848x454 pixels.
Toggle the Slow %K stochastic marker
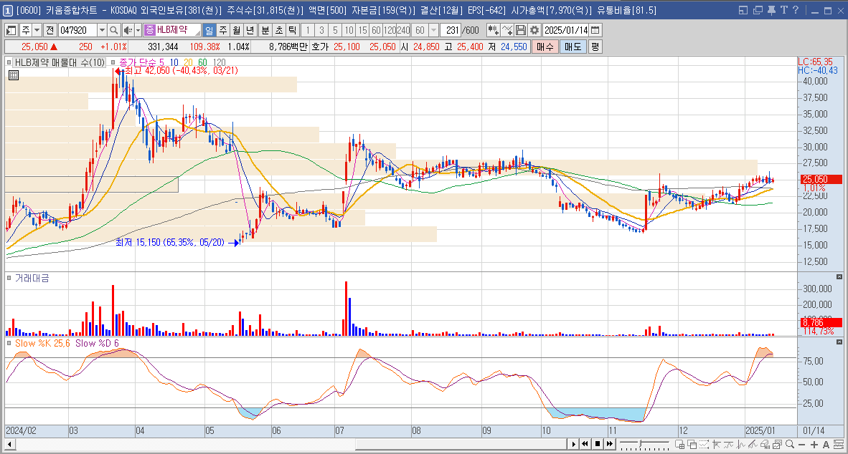[x=9, y=343]
